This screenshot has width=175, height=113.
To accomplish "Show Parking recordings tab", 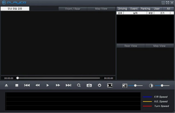I will tap(145, 9).
